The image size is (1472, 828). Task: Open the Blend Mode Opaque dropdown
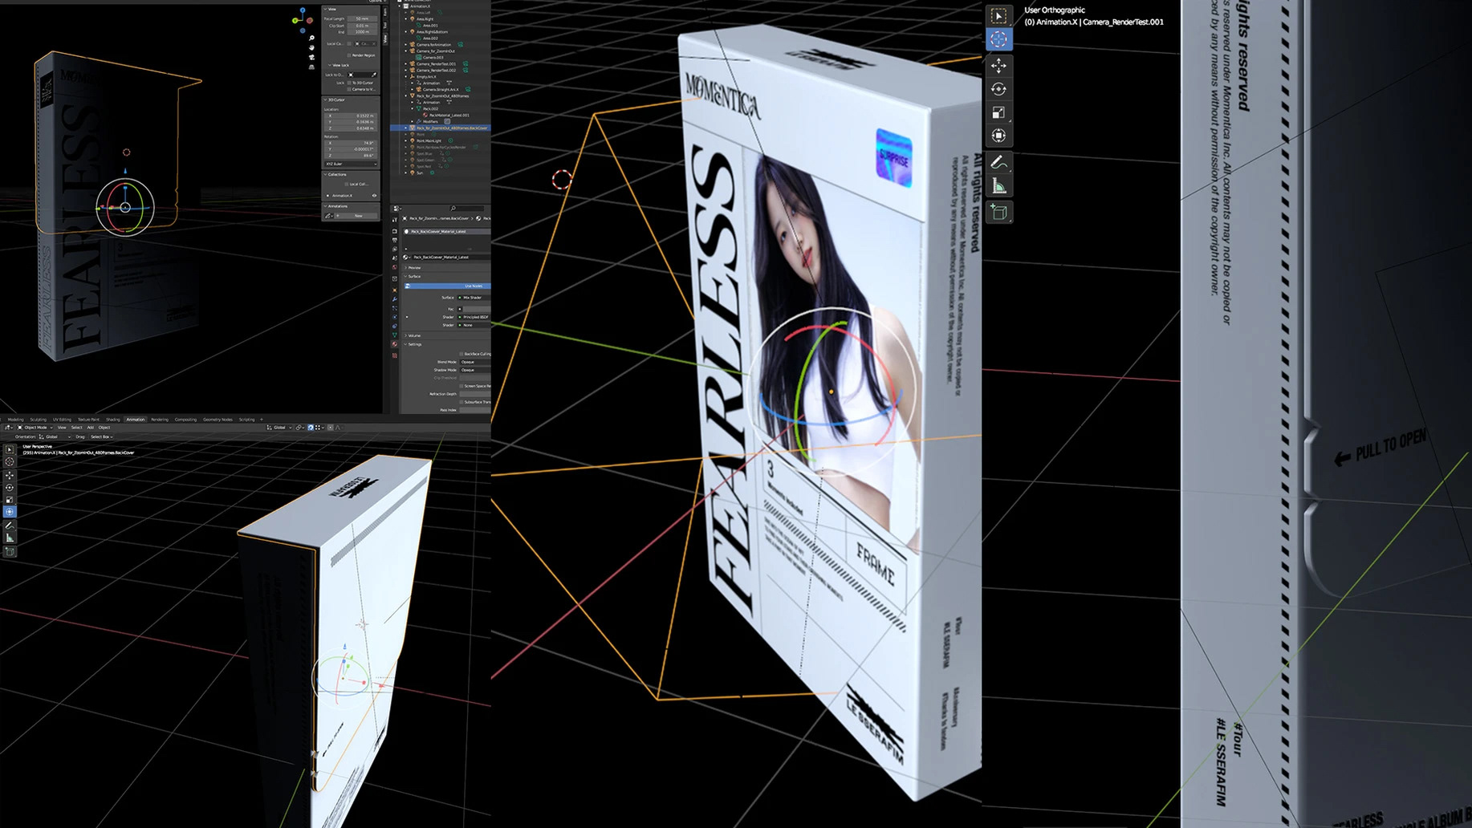coord(474,362)
